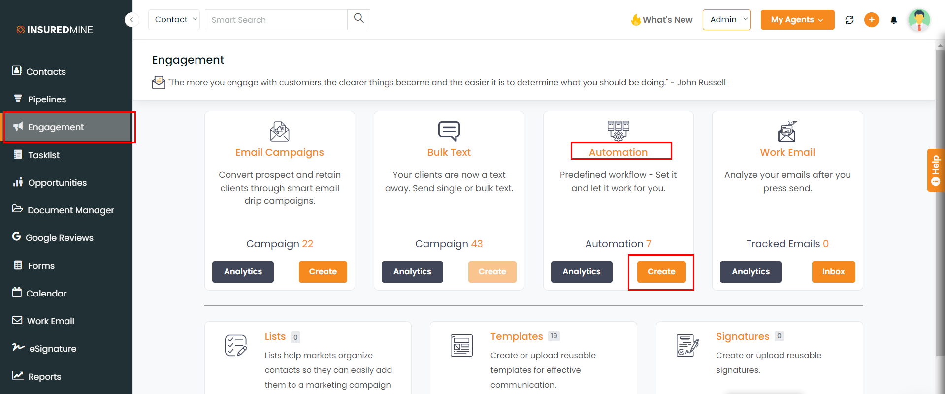Open Reports in the sidebar
The image size is (945, 394).
[x=45, y=376]
